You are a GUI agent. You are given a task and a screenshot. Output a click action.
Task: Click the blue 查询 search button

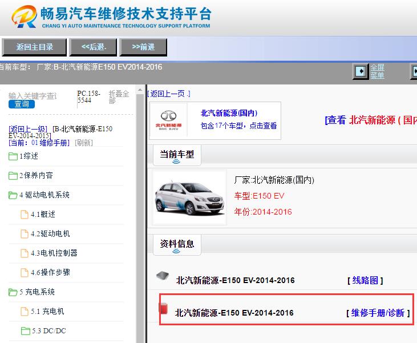coord(22,104)
